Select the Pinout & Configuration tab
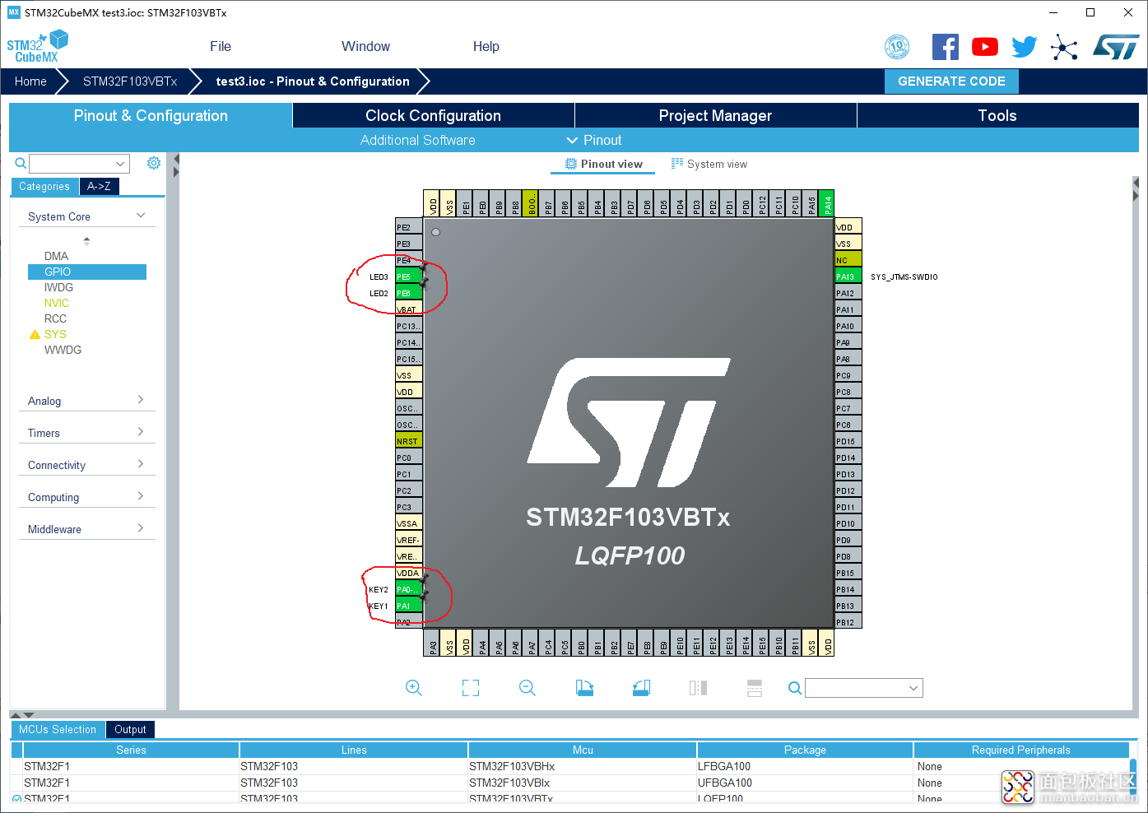Image resolution: width=1148 pixels, height=813 pixels. click(151, 115)
